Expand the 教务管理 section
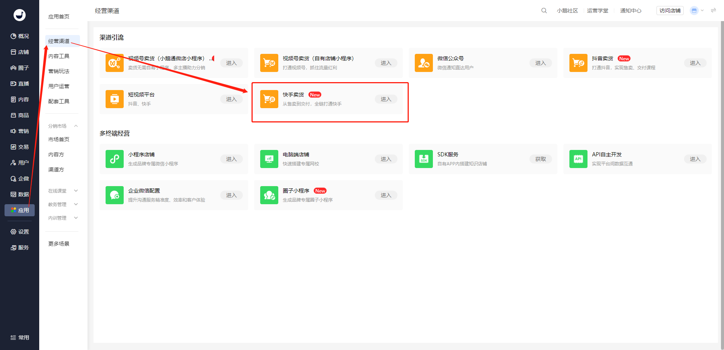Screen dimensions: 724x350 point(76,204)
